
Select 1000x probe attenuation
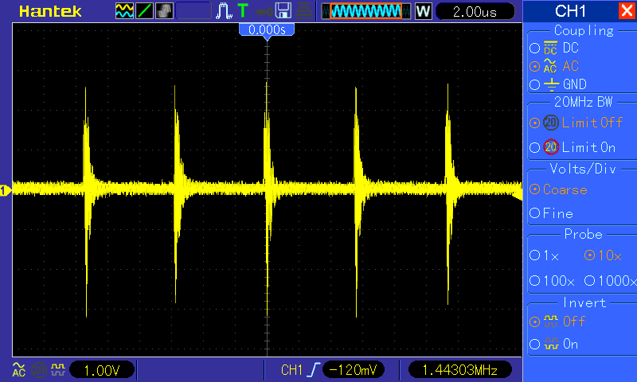pyautogui.click(x=610, y=280)
